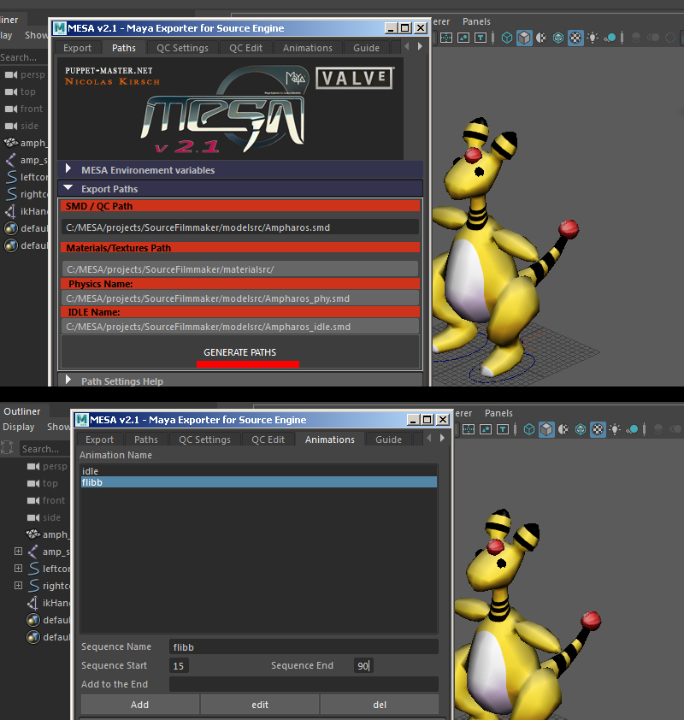This screenshot has width=684, height=720.
Task: Select the flibb animation in the list
Action: 259,482
